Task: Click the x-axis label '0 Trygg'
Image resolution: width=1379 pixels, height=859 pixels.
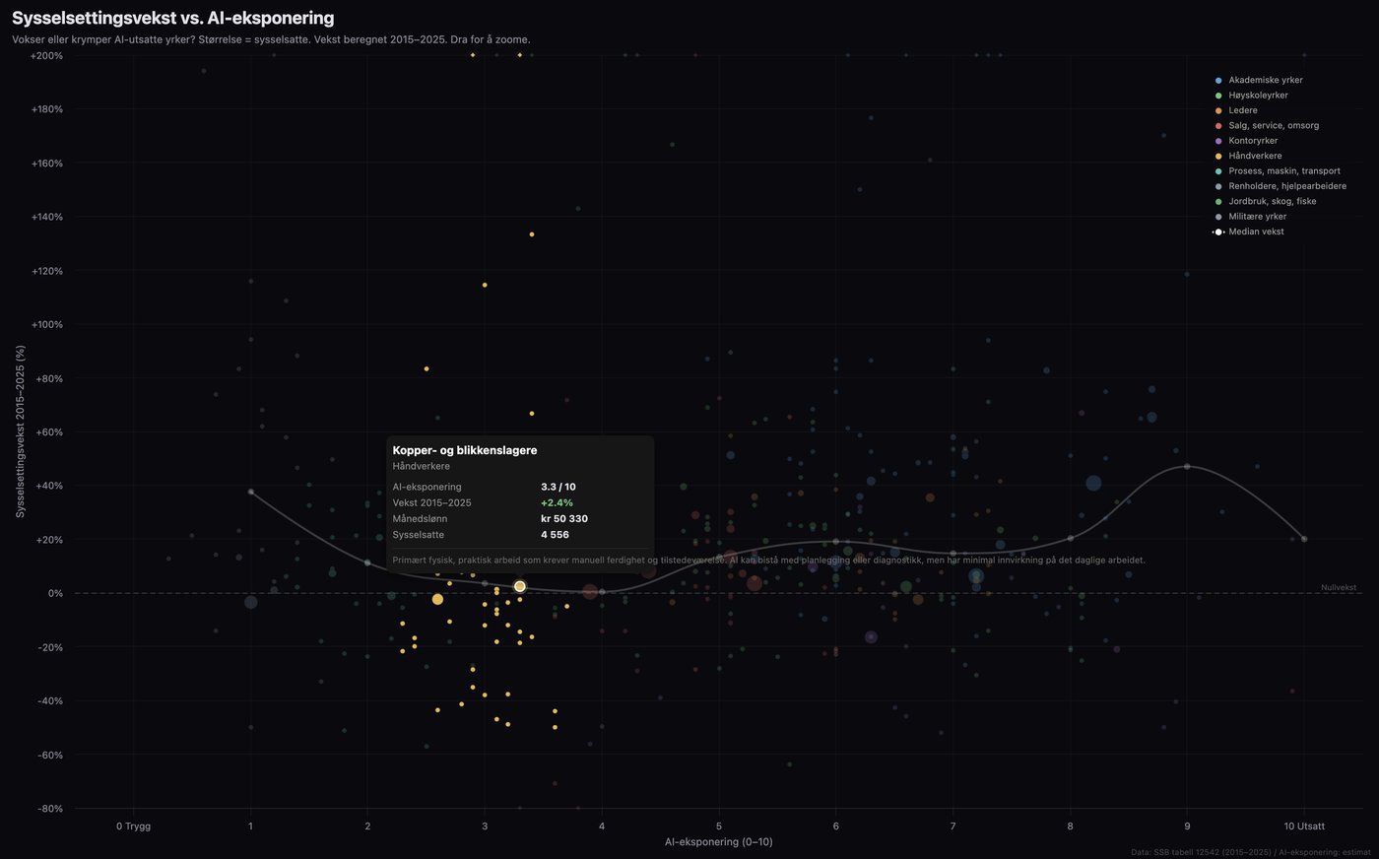Action: point(133,826)
